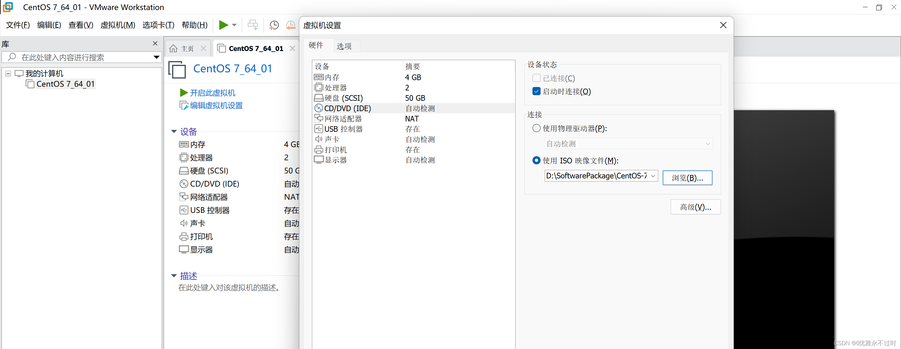The width and height of the screenshot is (901, 349).
Task: Click the revert snapshot toolbar icon
Action: (291, 25)
